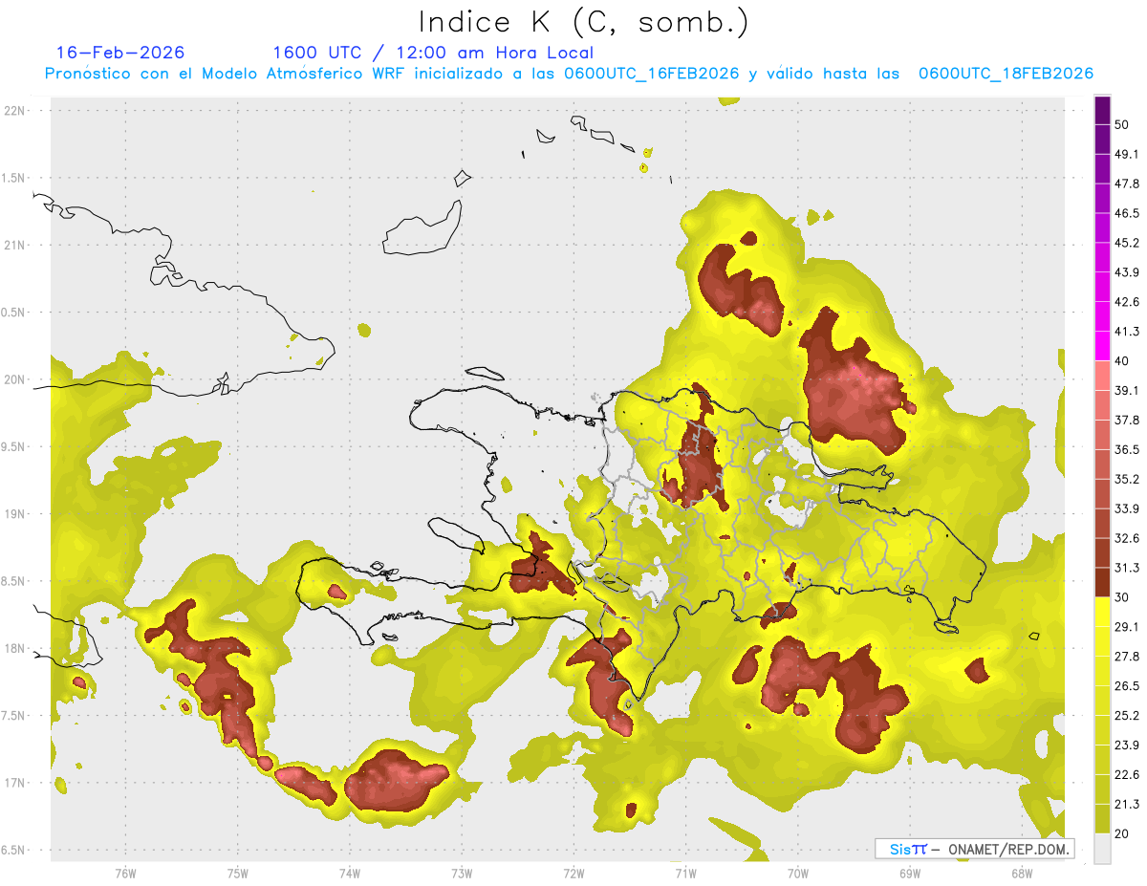Click the colorbar value "39.1"
This screenshot has height=886, width=1147.
(1127, 390)
